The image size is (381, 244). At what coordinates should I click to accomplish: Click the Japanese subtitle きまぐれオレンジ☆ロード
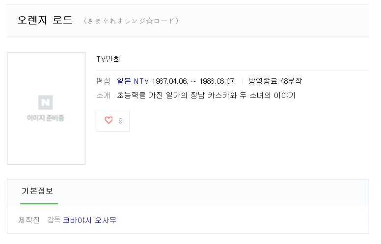pos(131,21)
